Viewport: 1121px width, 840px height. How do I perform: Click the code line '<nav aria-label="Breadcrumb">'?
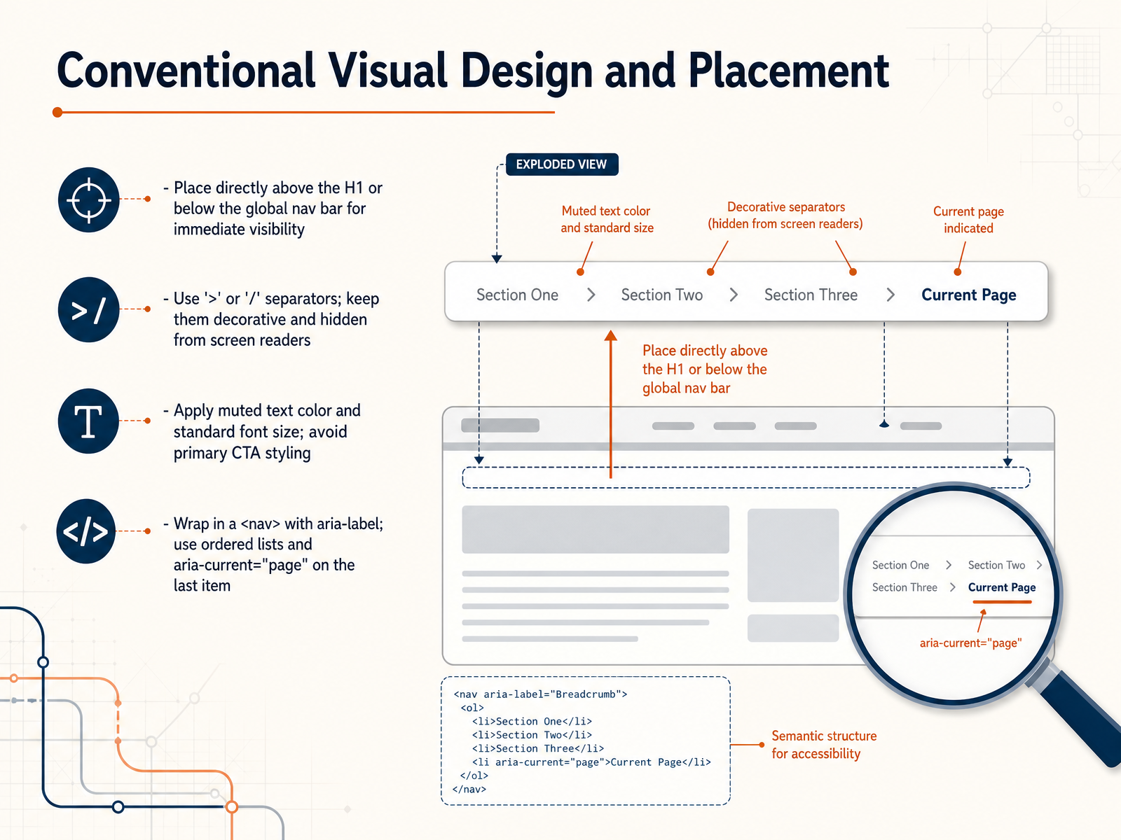coord(540,694)
